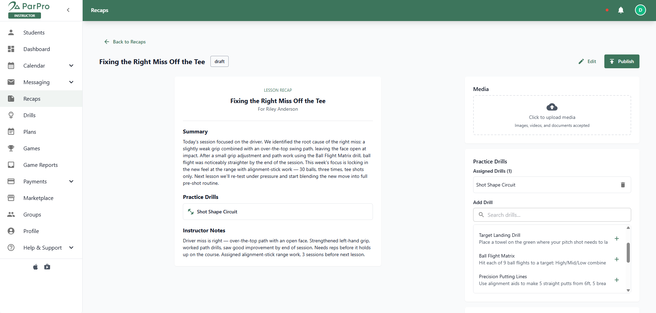Viewport: 656px width, 313px height.
Task: Open notifications bell
Action: 621,10
